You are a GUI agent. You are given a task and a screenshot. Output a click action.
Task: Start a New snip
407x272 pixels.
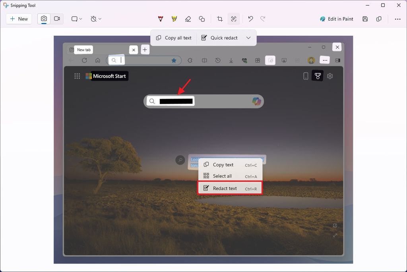[19, 19]
